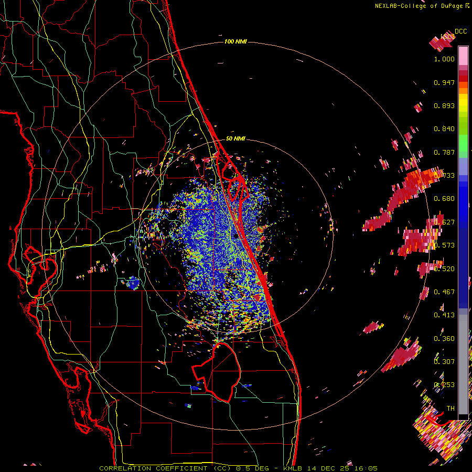Click the 0.413 scale value
This screenshot has width=472, height=472.
tap(444, 315)
